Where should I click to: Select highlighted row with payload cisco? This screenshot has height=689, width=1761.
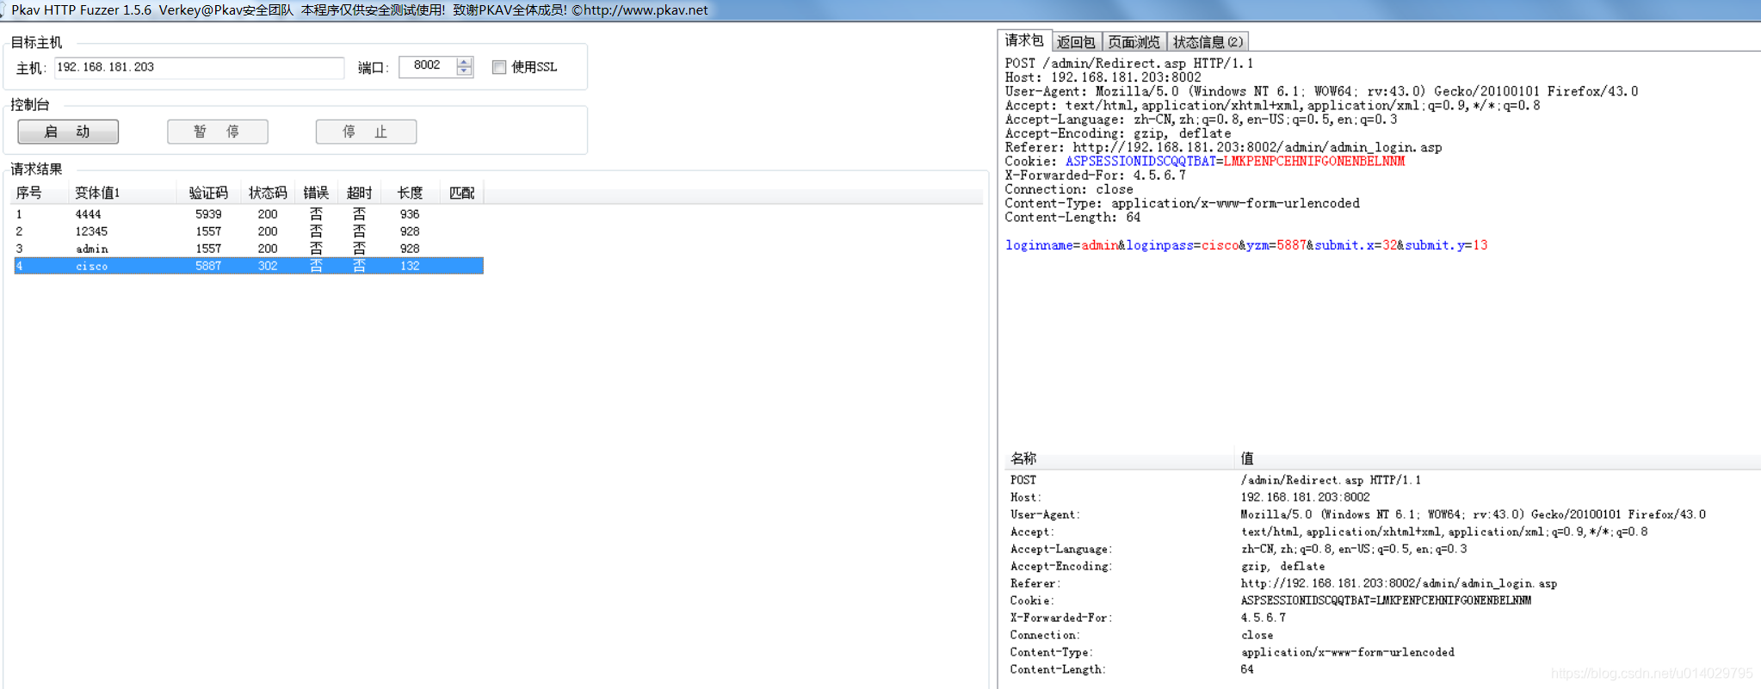point(249,266)
